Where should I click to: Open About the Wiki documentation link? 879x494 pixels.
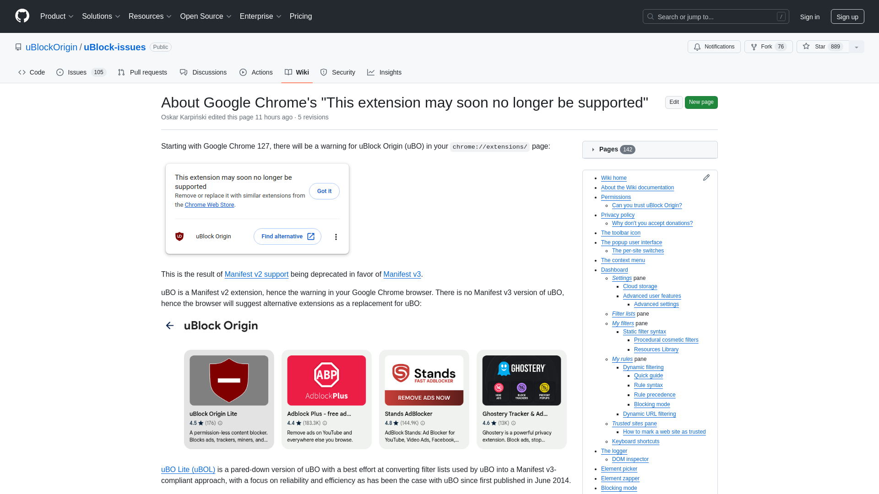[x=637, y=188]
